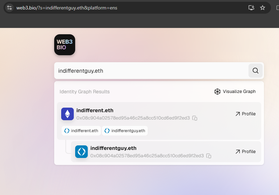This screenshot has width=279, height=195.
Task: Open Profile for indifferentguy.eth
Action: pos(245,152)
